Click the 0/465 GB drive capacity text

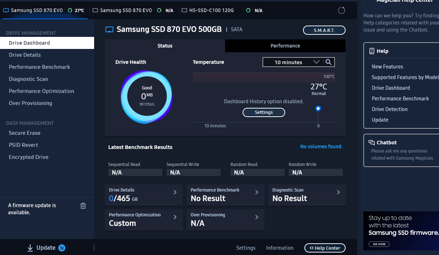pos(123,199)
